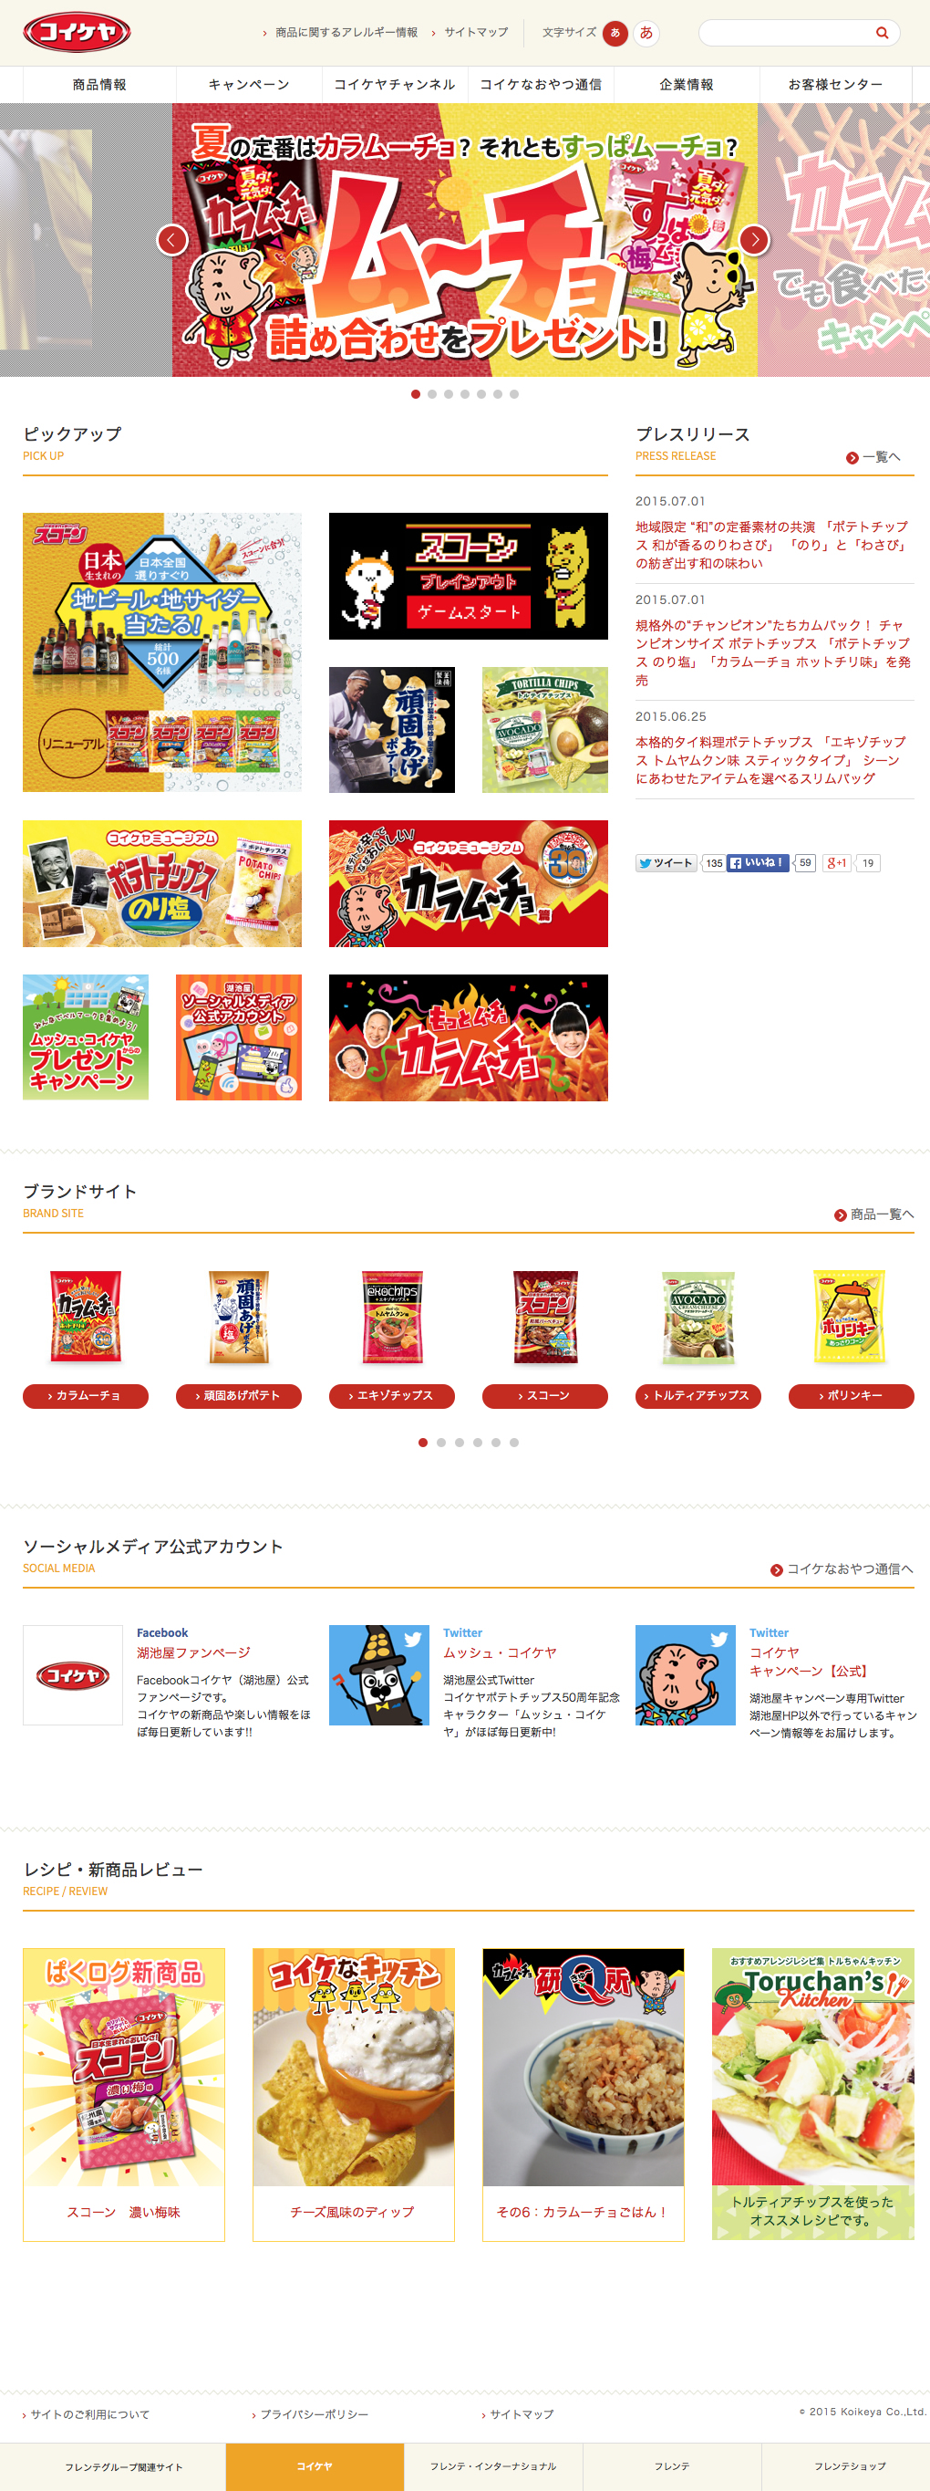Click the Facebook like button
Viewport: 930px width, 2491px height.
pyautogui.click(x=758, y=862)
